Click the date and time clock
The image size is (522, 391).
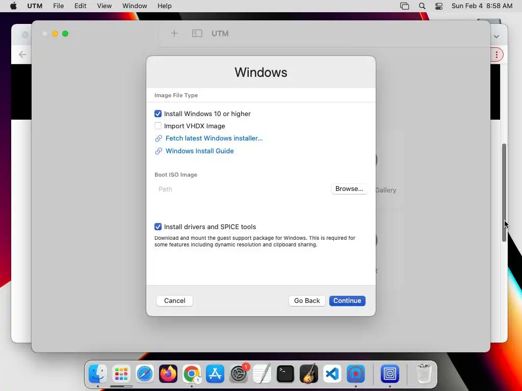pos(482,6)
